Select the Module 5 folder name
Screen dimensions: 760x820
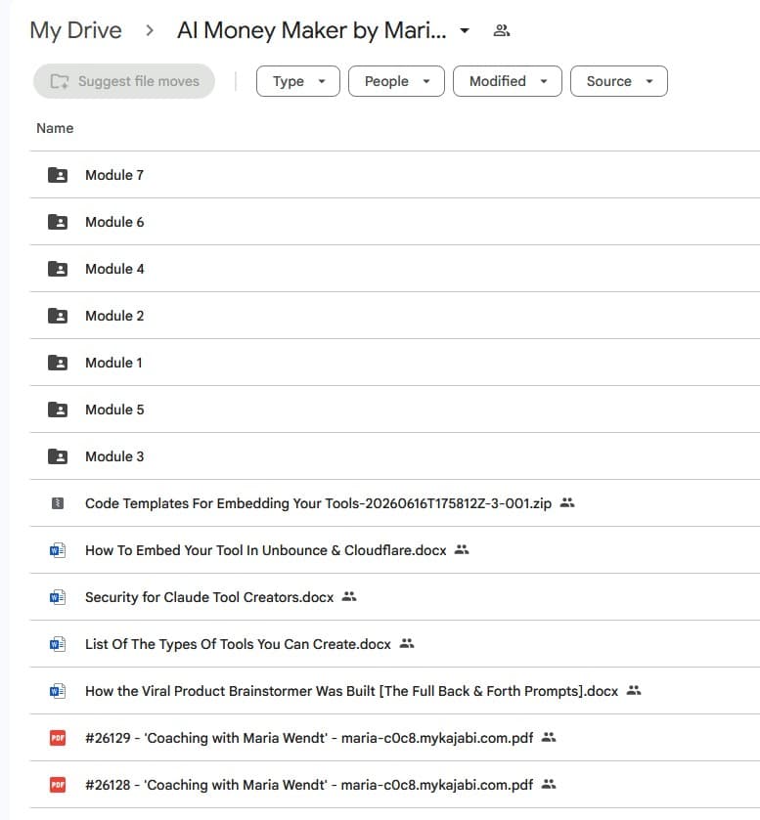[114, 410]
